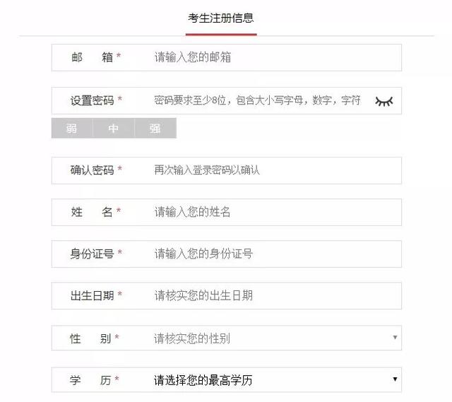
Task: Click the arrow of 性别 dropdown
Action: coord(395,337)
